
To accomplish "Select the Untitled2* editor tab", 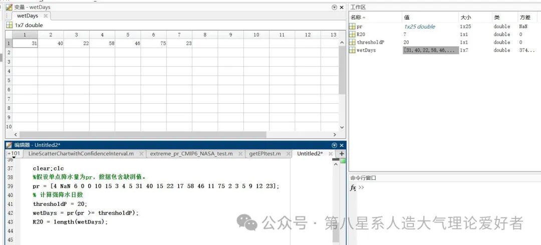I will (x=310, y=154).
